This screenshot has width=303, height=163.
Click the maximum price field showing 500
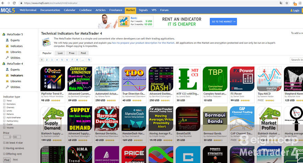pyautogui.click(x=17, y=137)
